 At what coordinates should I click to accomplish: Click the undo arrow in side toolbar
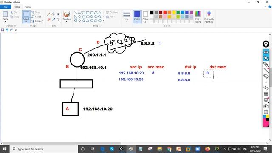[266, 88]
